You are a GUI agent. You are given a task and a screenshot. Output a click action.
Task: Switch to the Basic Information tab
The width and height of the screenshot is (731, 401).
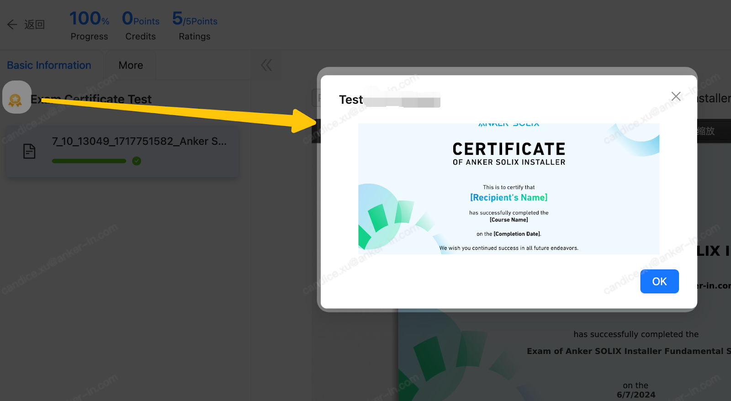click(x=49, y=65)
